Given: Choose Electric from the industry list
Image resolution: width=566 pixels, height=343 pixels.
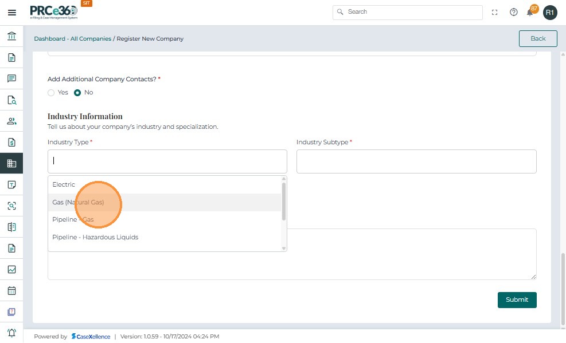Looking at the screenshot, I should coord(64,184).
